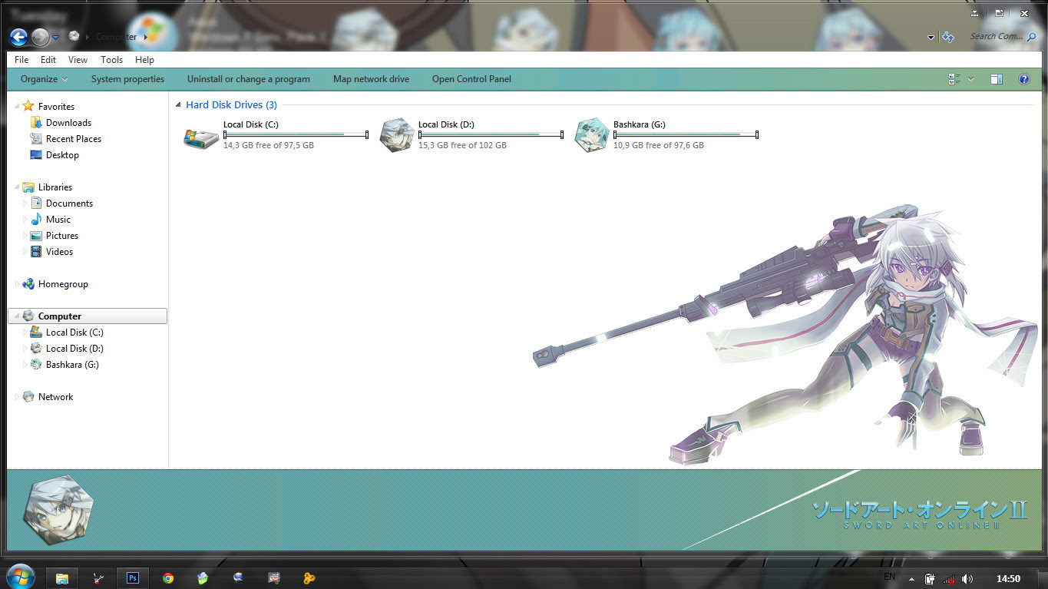
Task: Refresh the Computer view
Action: pyautogui.click(x=948, y=37)
